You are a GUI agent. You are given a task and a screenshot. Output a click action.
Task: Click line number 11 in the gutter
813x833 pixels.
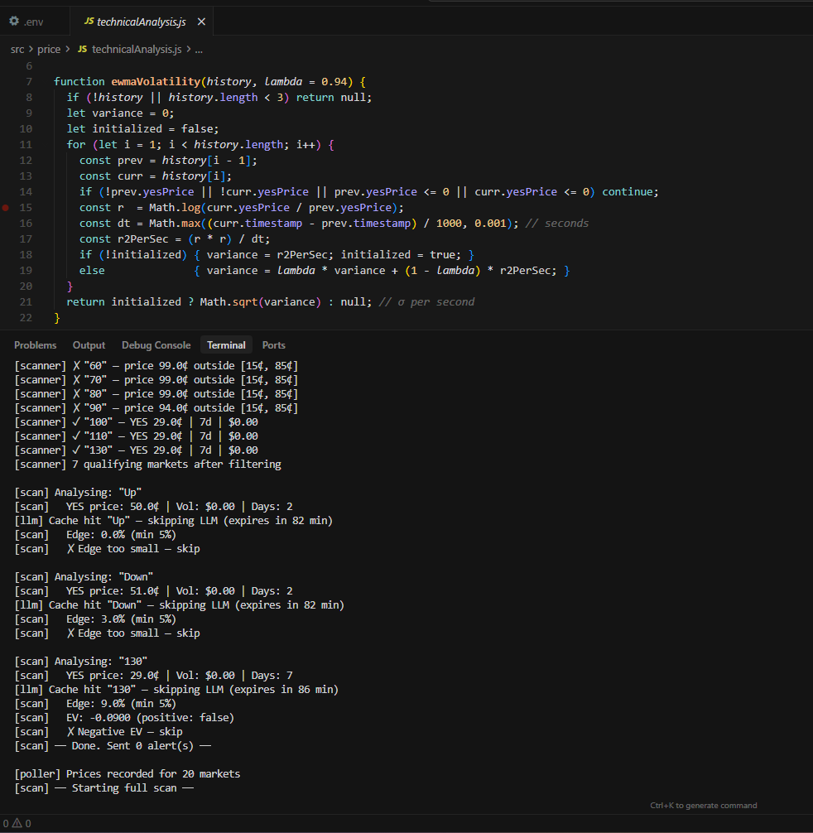point(26,145)
